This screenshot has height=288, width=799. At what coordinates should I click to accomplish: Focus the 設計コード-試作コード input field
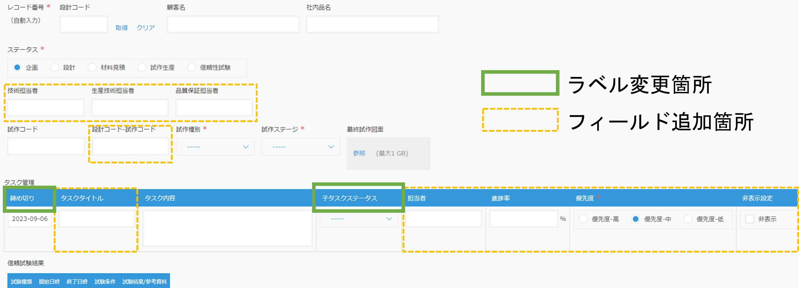130,146
